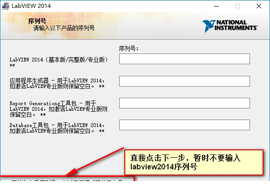Select the Database工具包 serial number field
The height and width of the screenshot is (188, 270).
[x=184, y=125]
